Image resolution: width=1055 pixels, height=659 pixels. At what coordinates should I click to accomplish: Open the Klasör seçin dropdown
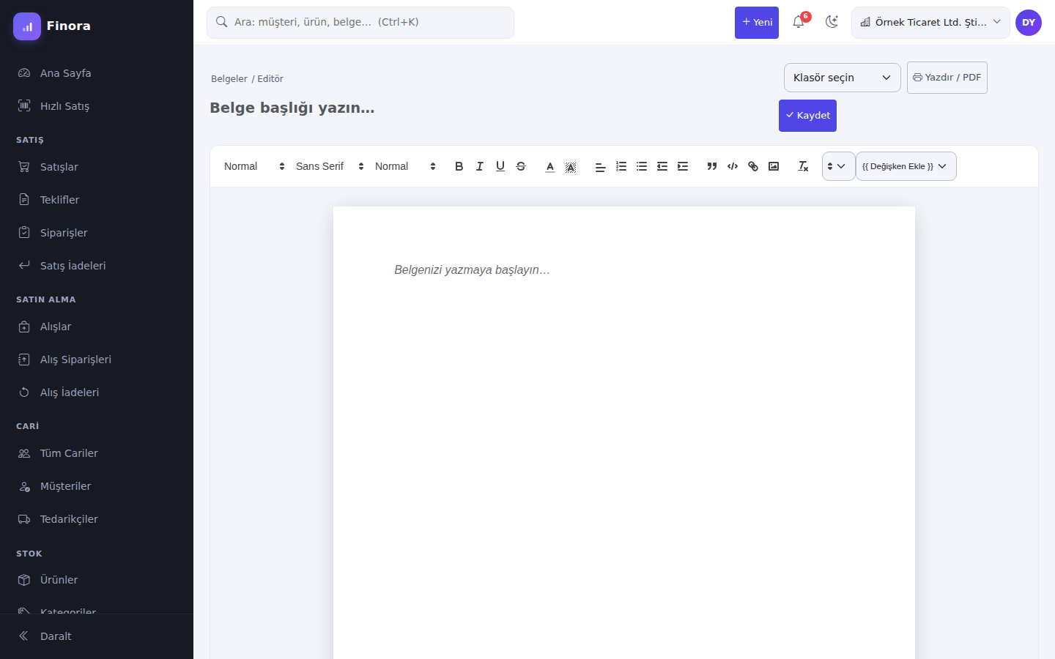(x=843, y=78)
